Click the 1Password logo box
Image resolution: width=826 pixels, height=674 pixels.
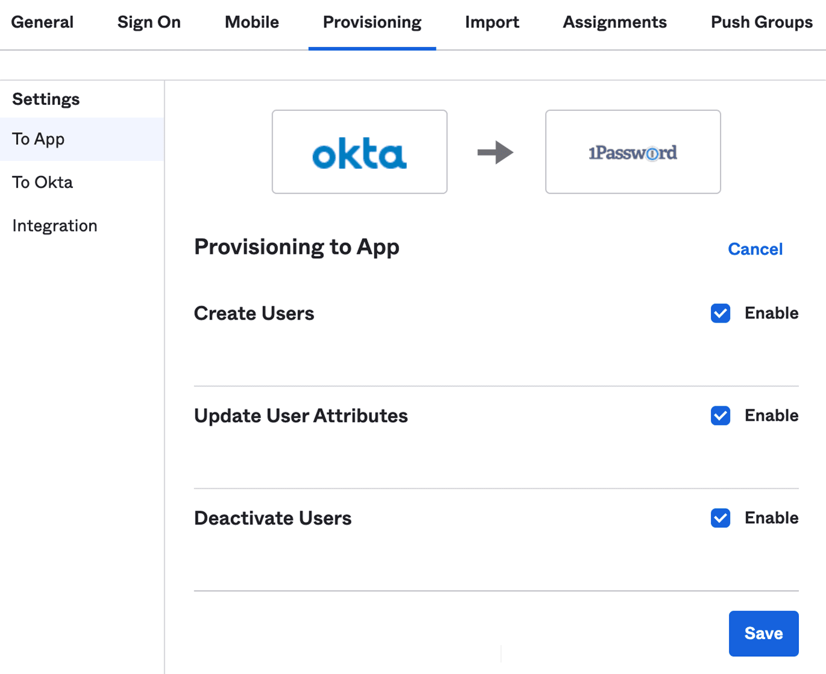pos(633,152)
